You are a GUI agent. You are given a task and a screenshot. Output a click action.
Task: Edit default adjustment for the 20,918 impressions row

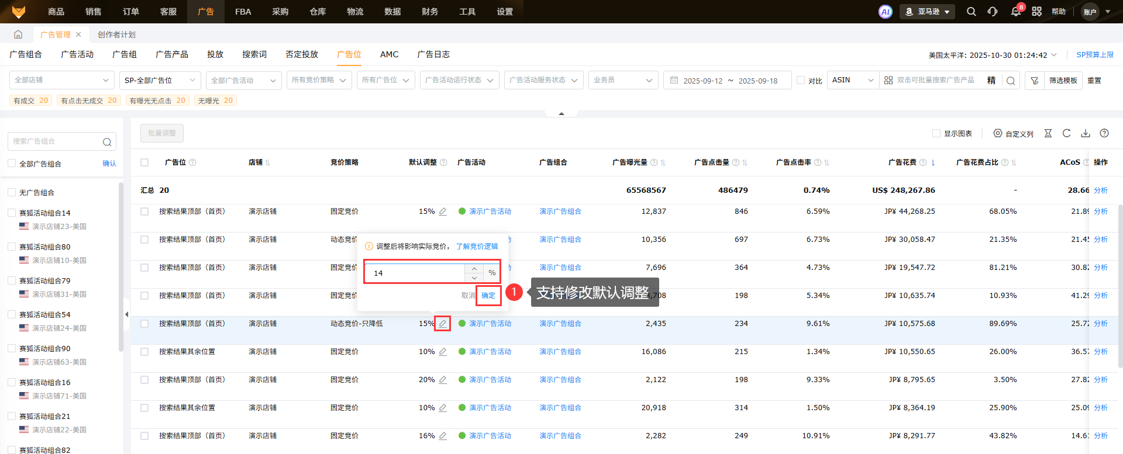[x=443, y=408]
